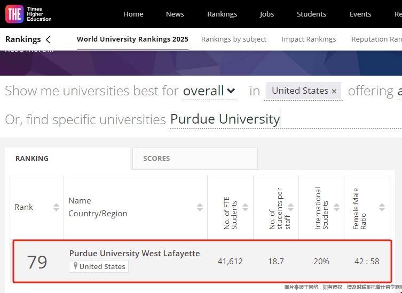Open the overall criteria dropdown
Viewport: 402px width, 293px height.
click(x=209, y=91)
